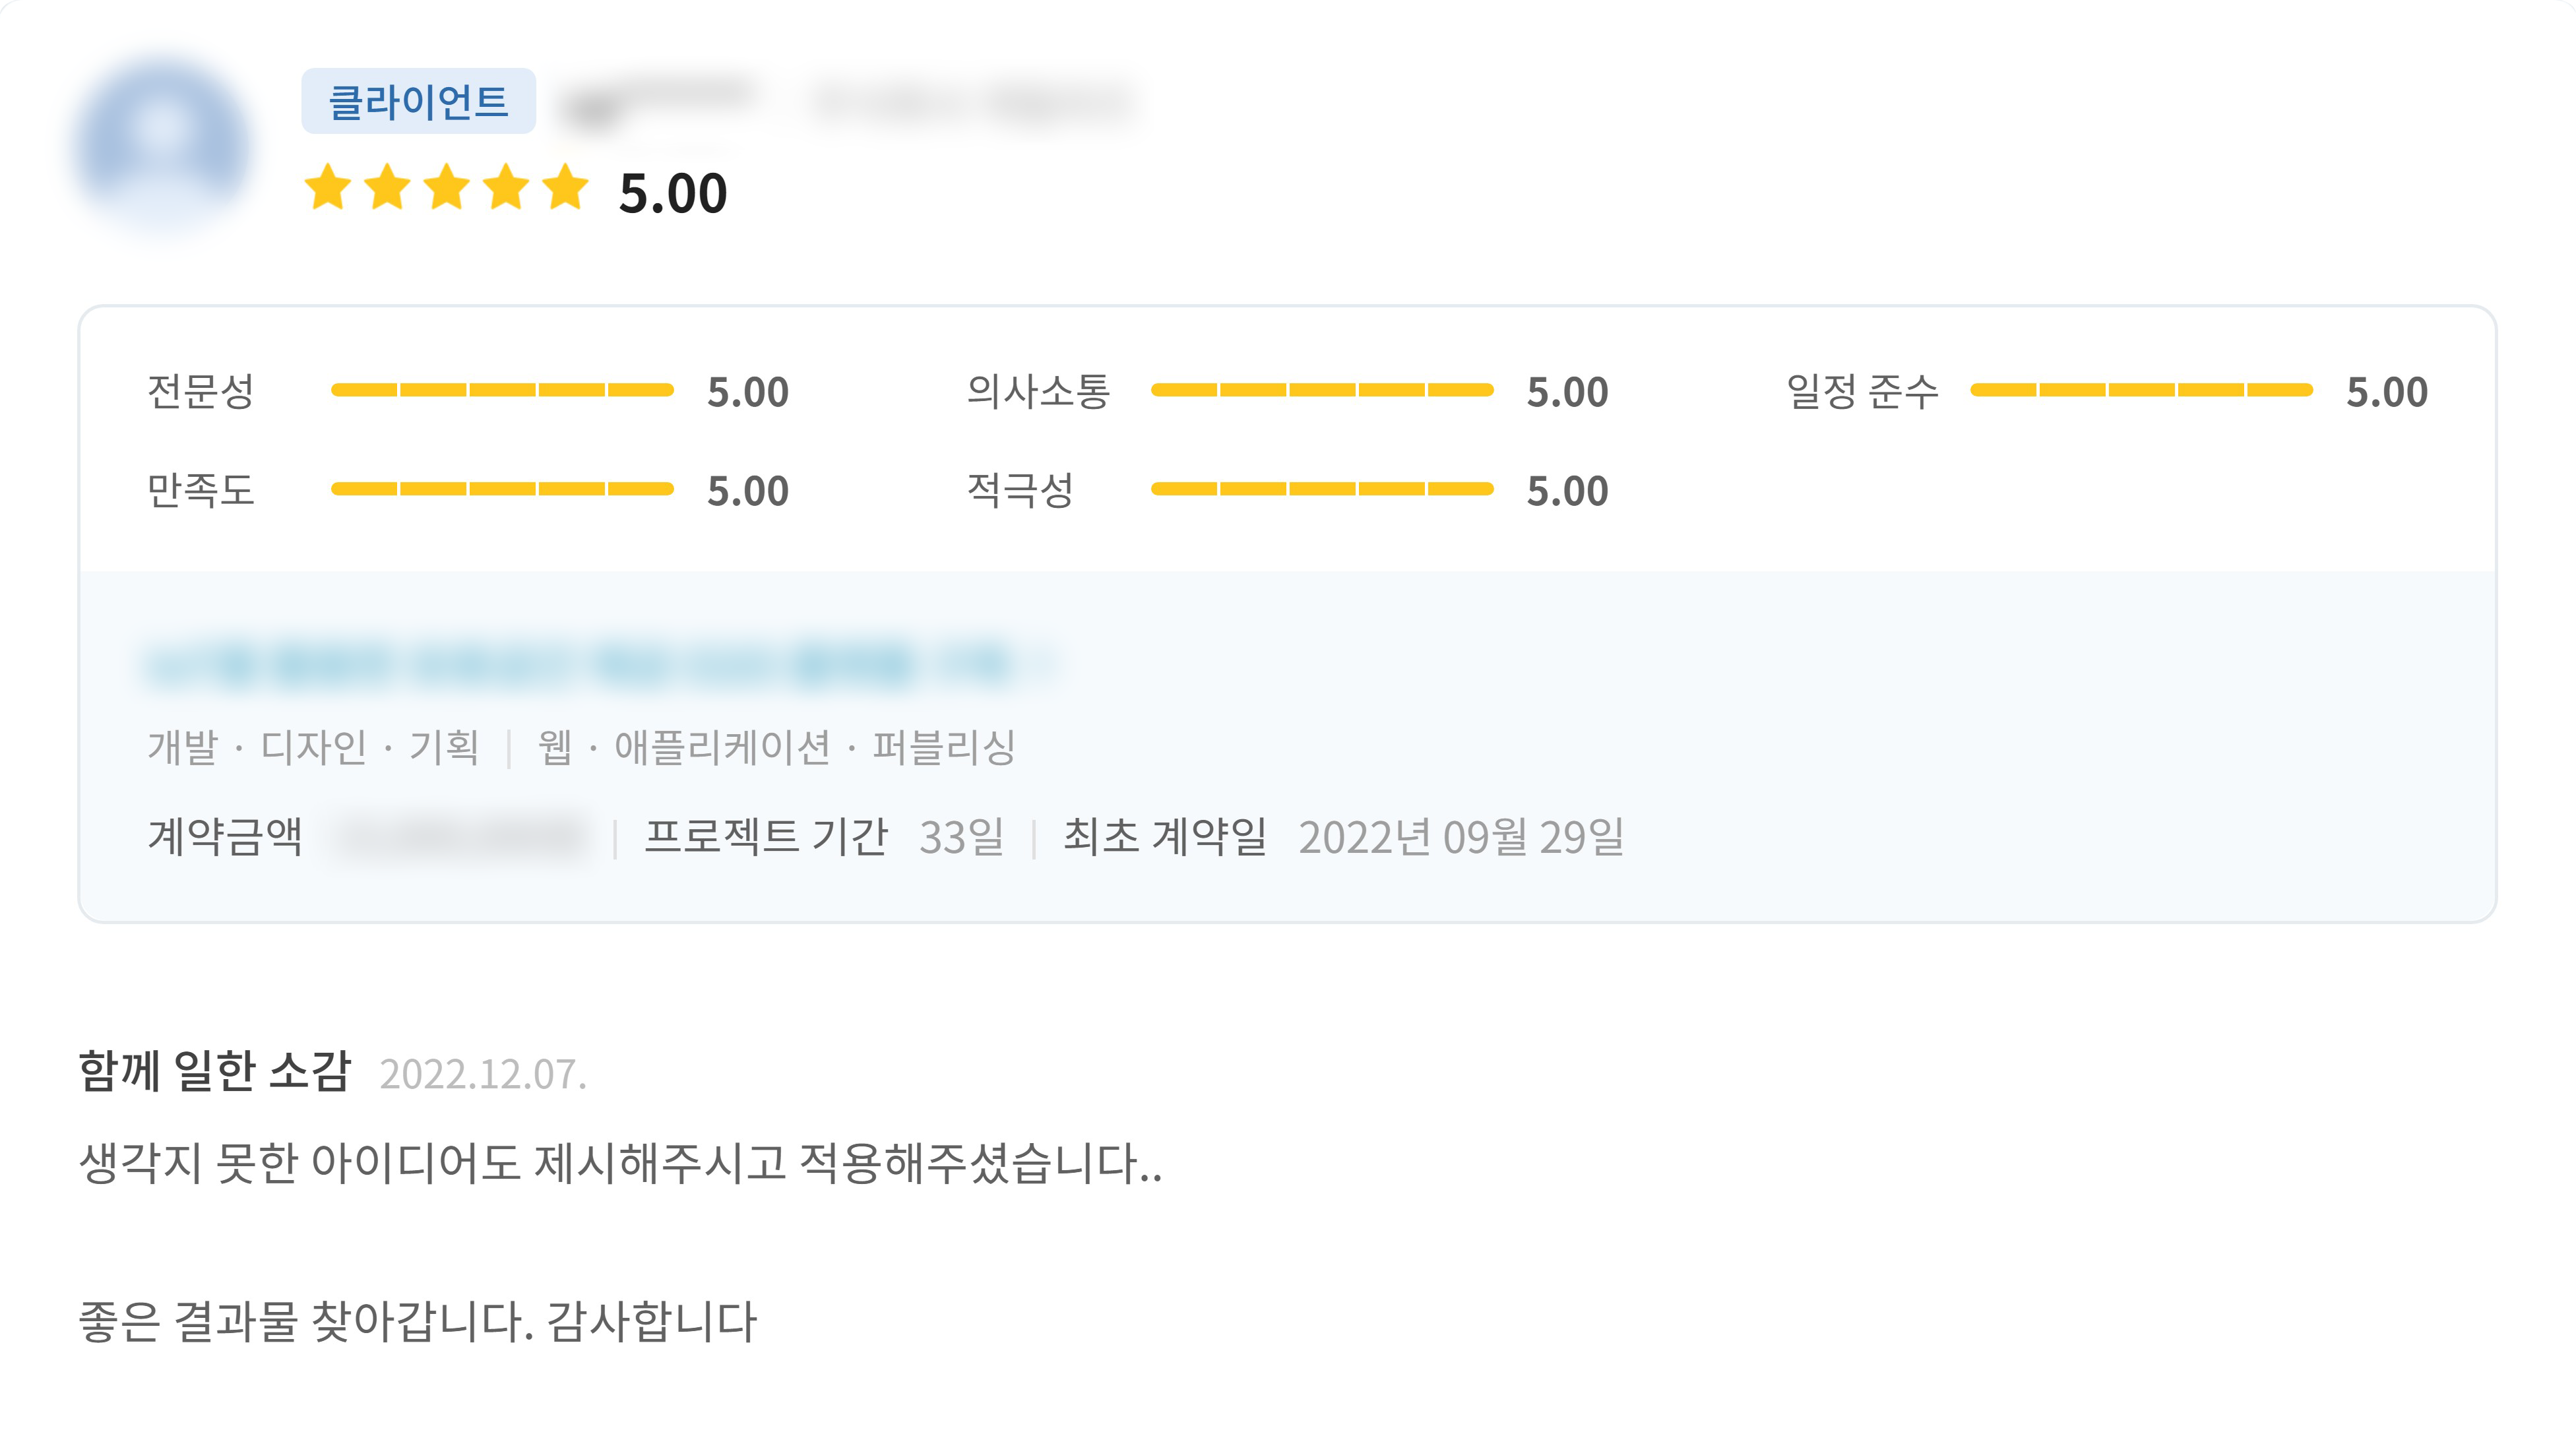The image size is (2576, 1434).
Task: Click the 최초 계약일 date 2022년 09월 29일
Action: pyautogui.click(x=1460, y=837)
